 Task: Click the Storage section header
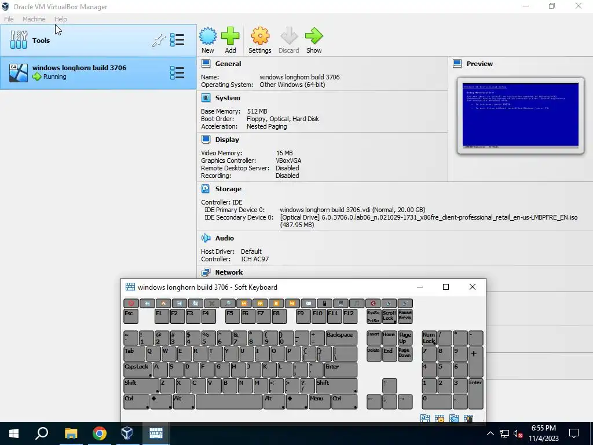(228, 188)
